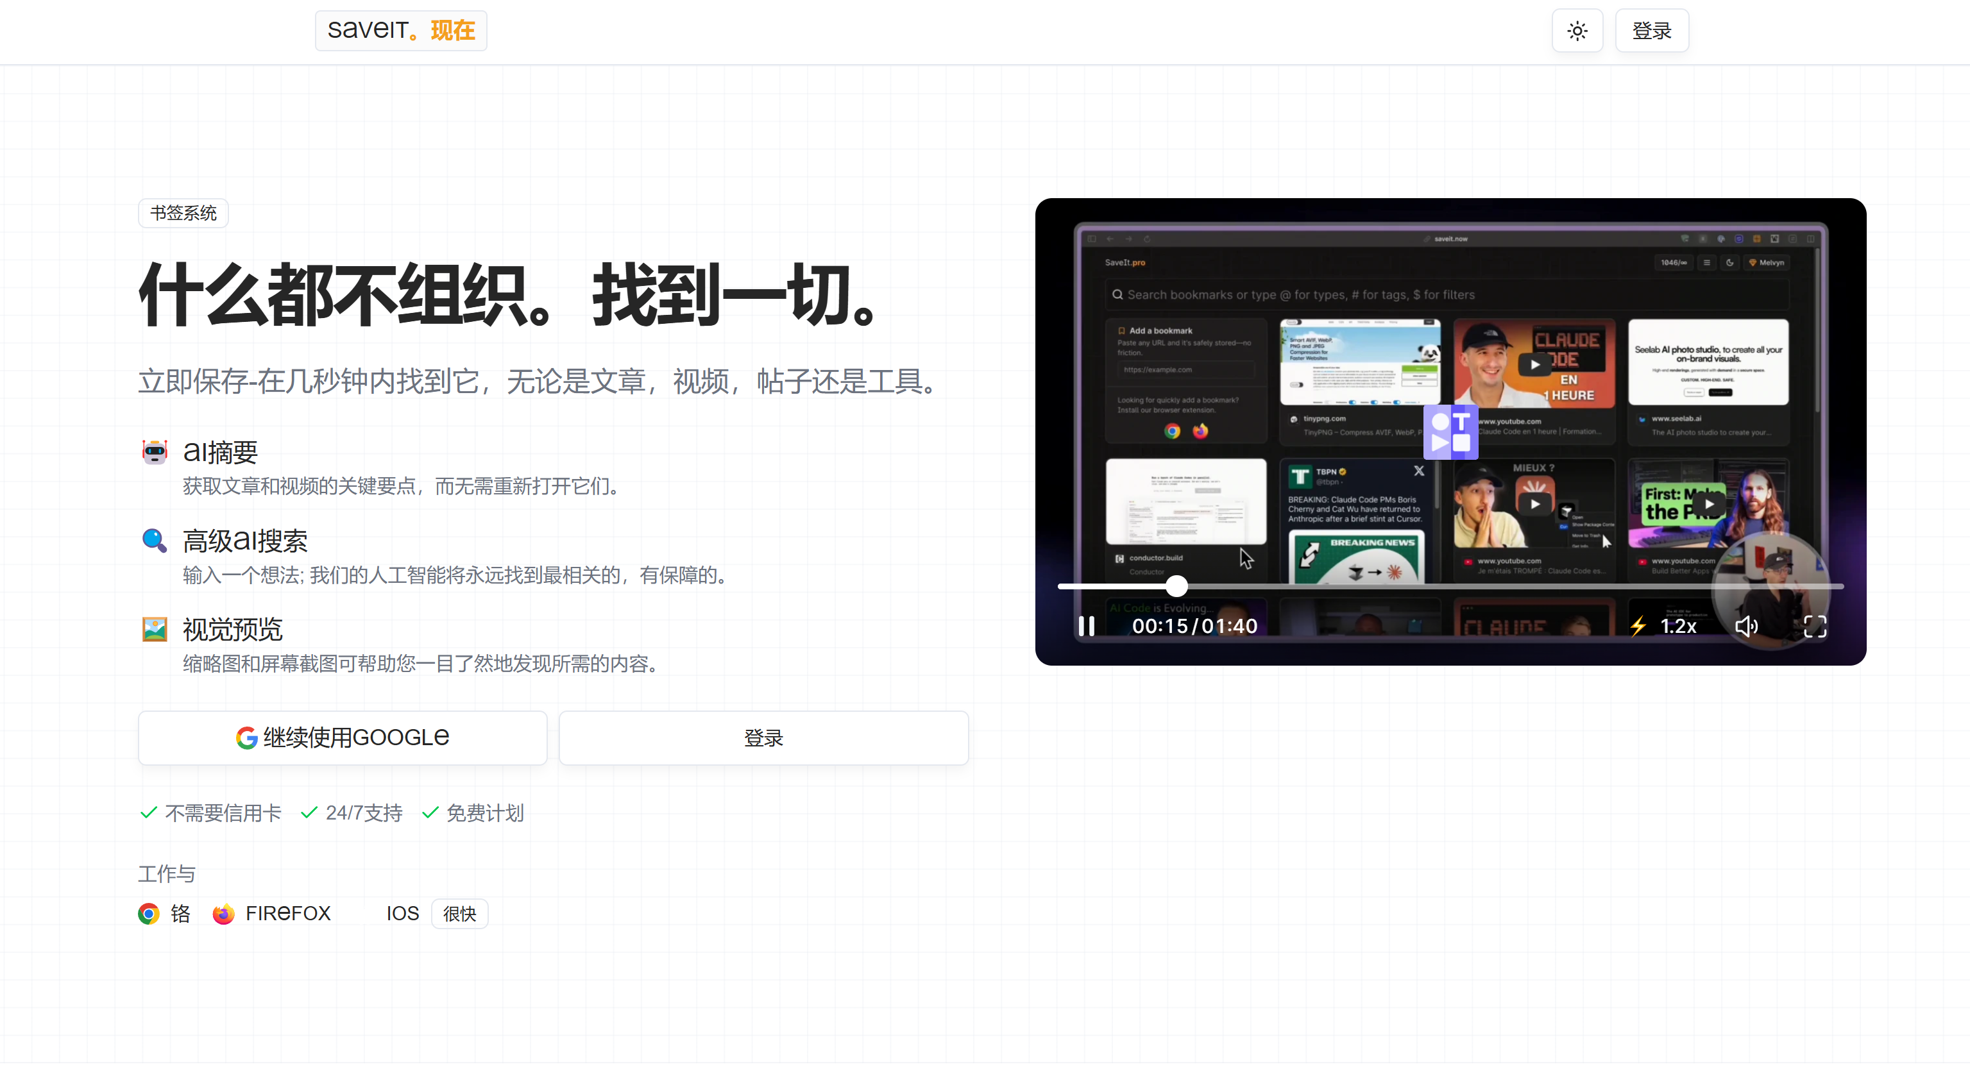Click the IOS label

tap(402, 913)
